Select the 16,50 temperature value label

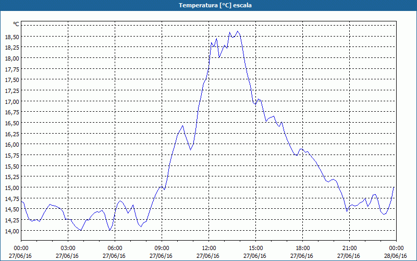point(12,123)
